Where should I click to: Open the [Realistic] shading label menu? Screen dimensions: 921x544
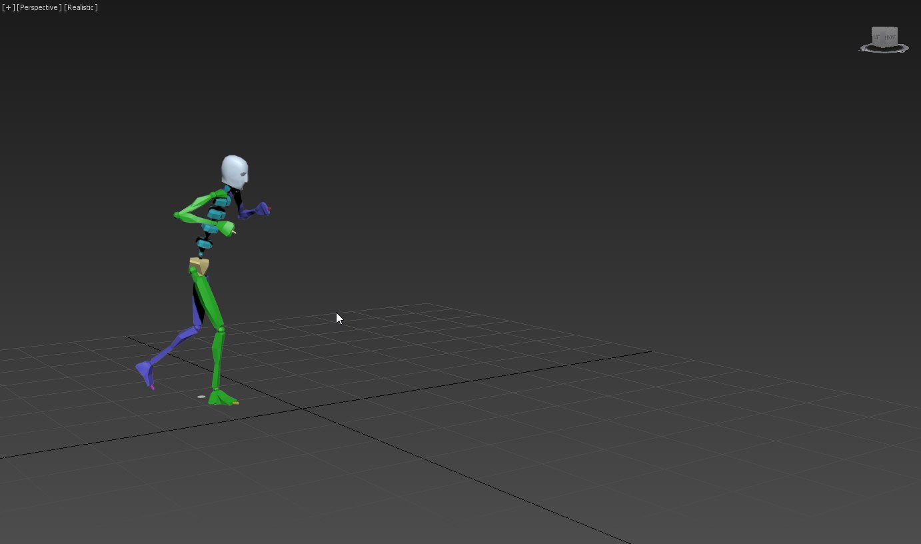pyautogui.click(x=81, y=7)
